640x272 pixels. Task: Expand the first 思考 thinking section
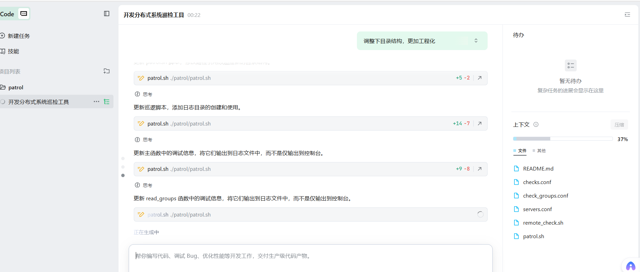pos(144,94)
